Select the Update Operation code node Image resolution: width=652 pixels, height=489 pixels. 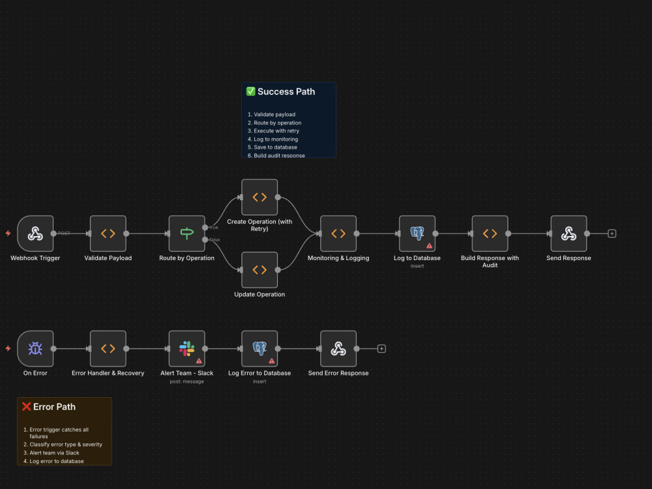click(259, 270)
